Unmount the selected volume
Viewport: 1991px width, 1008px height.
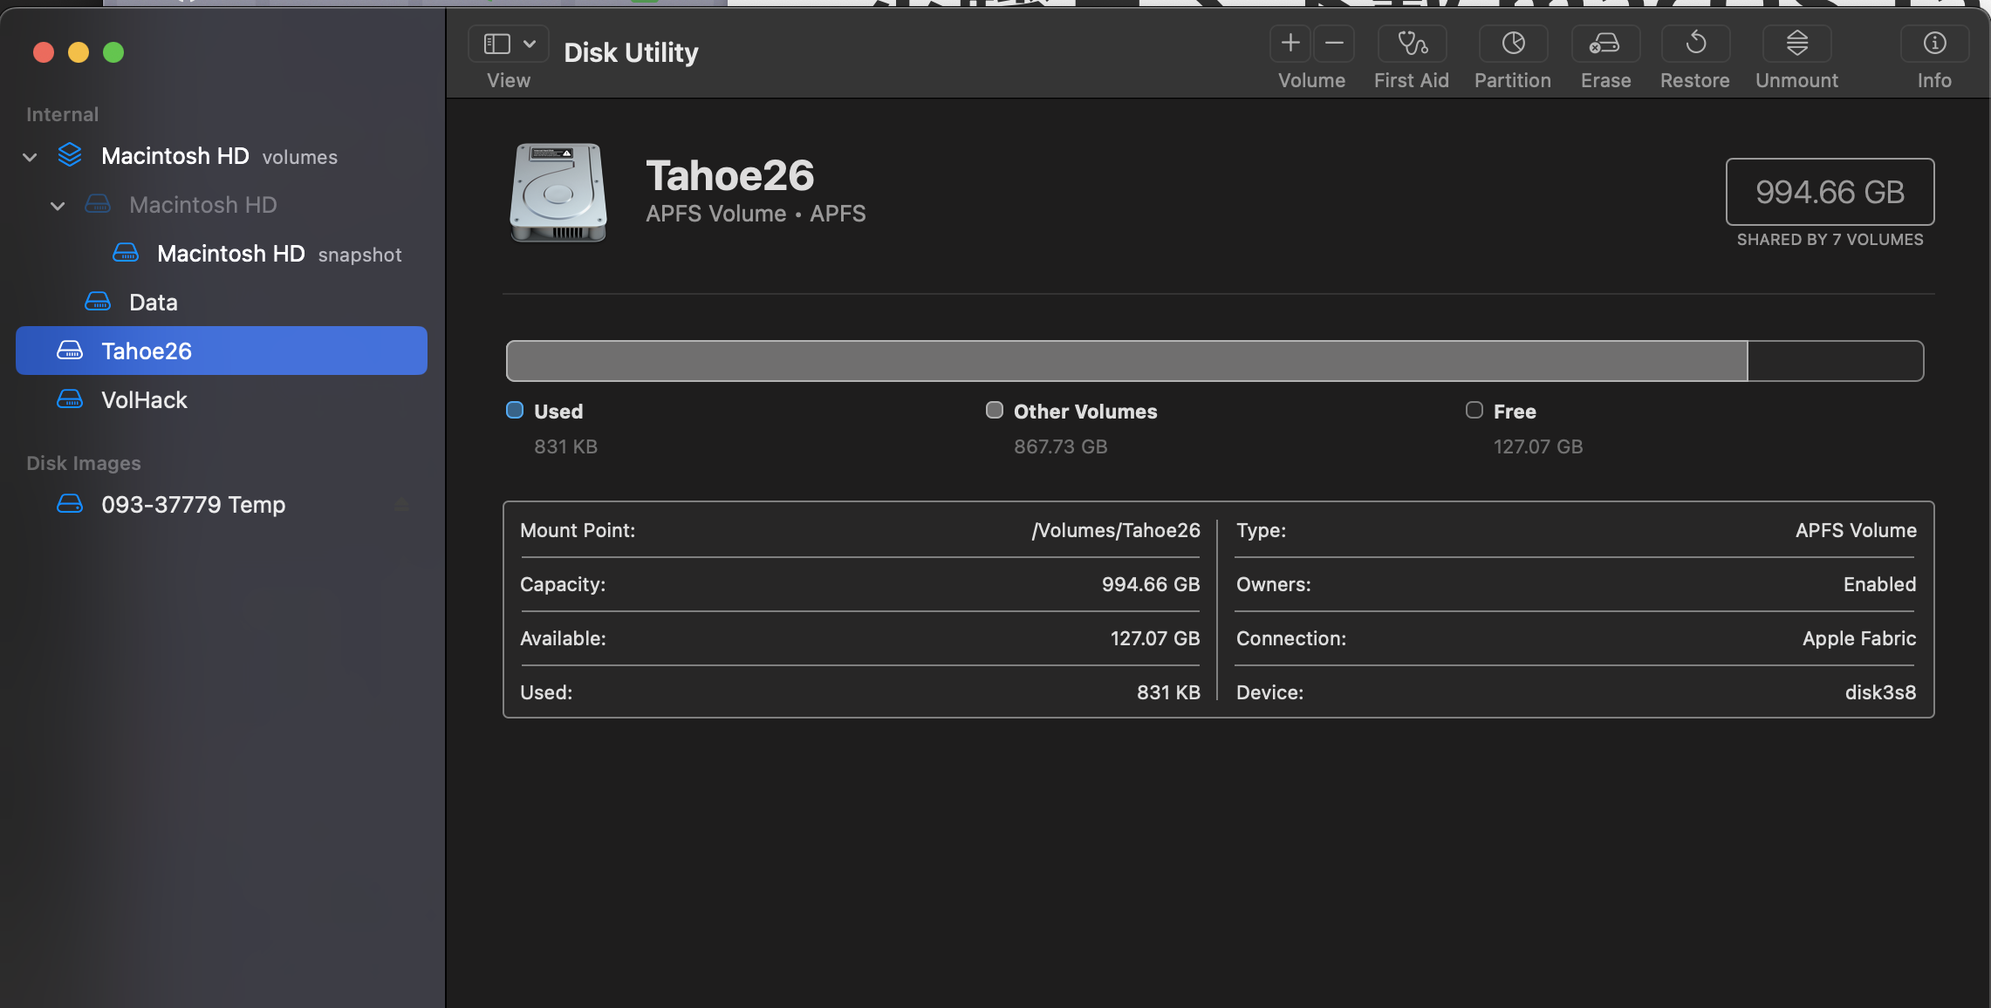tap(1796, 44)
